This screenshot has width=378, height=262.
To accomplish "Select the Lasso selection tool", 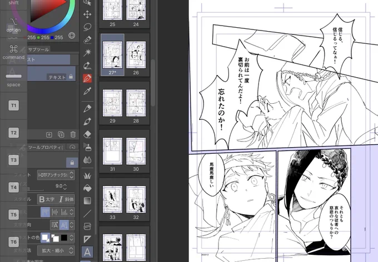I will [x=87, y=27].
